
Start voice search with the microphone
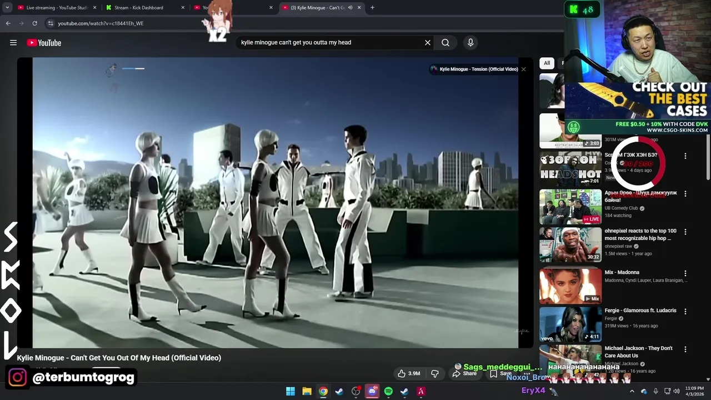pos(470,42)
